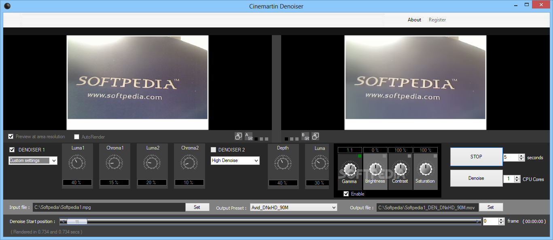Click Set next to the Input file
553x240 pixels.
click(197, 207)
